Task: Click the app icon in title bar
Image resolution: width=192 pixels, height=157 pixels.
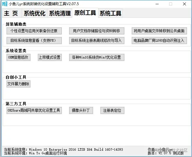Action: tap(5, 4)
